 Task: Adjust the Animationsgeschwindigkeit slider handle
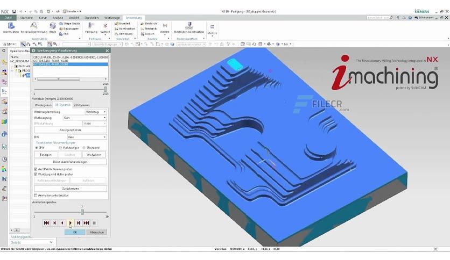pyautogui.click(x=82, y=212)
